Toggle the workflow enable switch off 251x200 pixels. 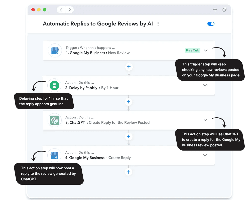coord(211,24)
